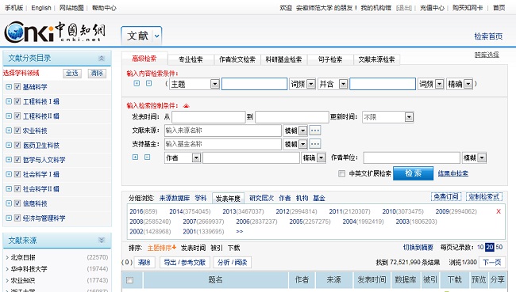Uncheck the 农业科技 checkbox
Screen dimensions: 516x292
click(x=17, y=131)
